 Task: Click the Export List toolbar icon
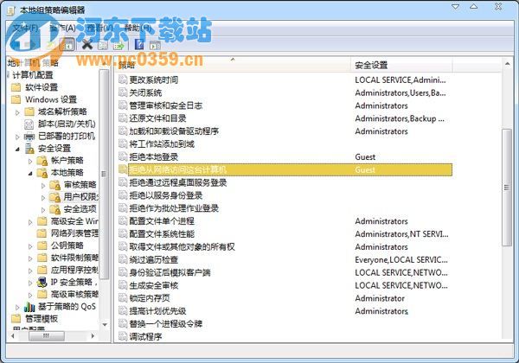(x=119, y=45)
